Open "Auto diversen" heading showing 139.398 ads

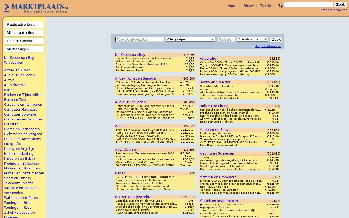pyautogui.click(x=126, y=150)
